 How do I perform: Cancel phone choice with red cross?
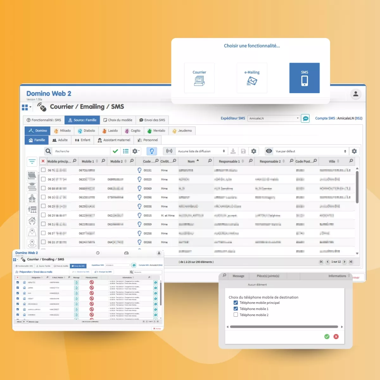tap(336, 337)
